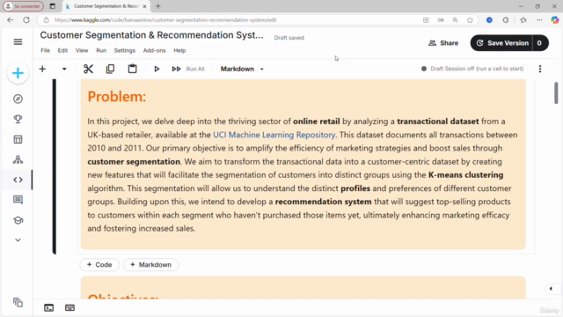Open Learn graduation cap icon
Screen dimensions: 563x317
[18, 220]
